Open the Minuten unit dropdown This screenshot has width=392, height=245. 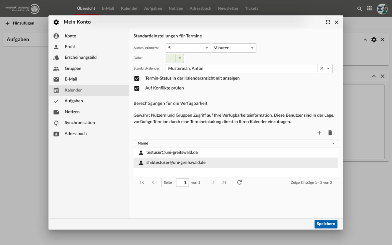point(252,48)
